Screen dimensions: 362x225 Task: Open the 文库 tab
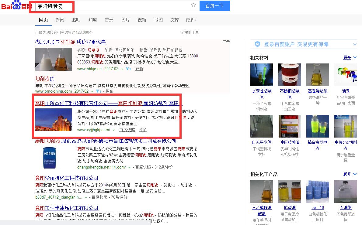tap(175, 20)
